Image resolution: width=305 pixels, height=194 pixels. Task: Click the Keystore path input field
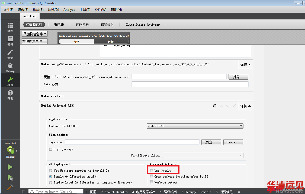click(132, 142)
